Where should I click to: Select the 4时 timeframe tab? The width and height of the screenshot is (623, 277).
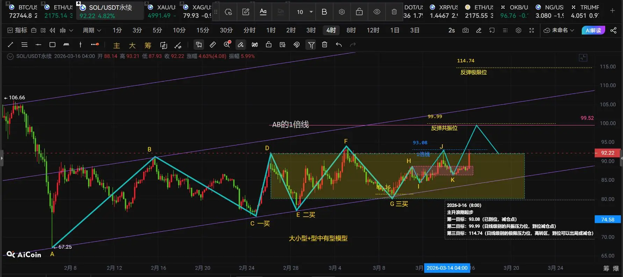[331, 30]
